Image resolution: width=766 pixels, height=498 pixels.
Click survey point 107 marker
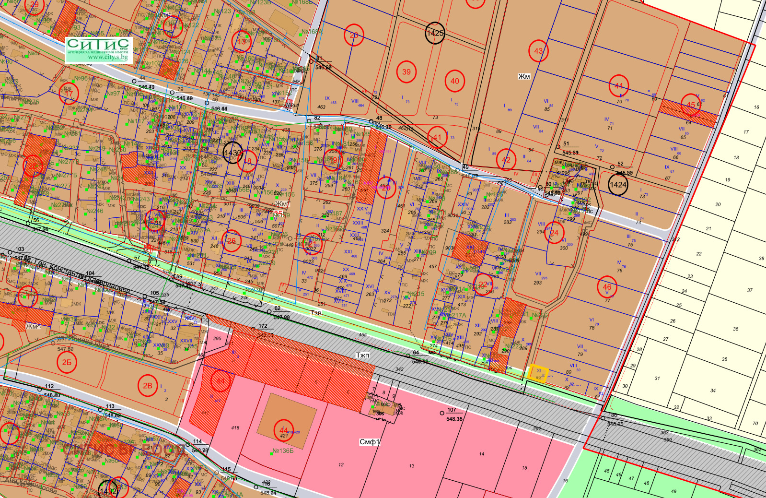[442, 413]
